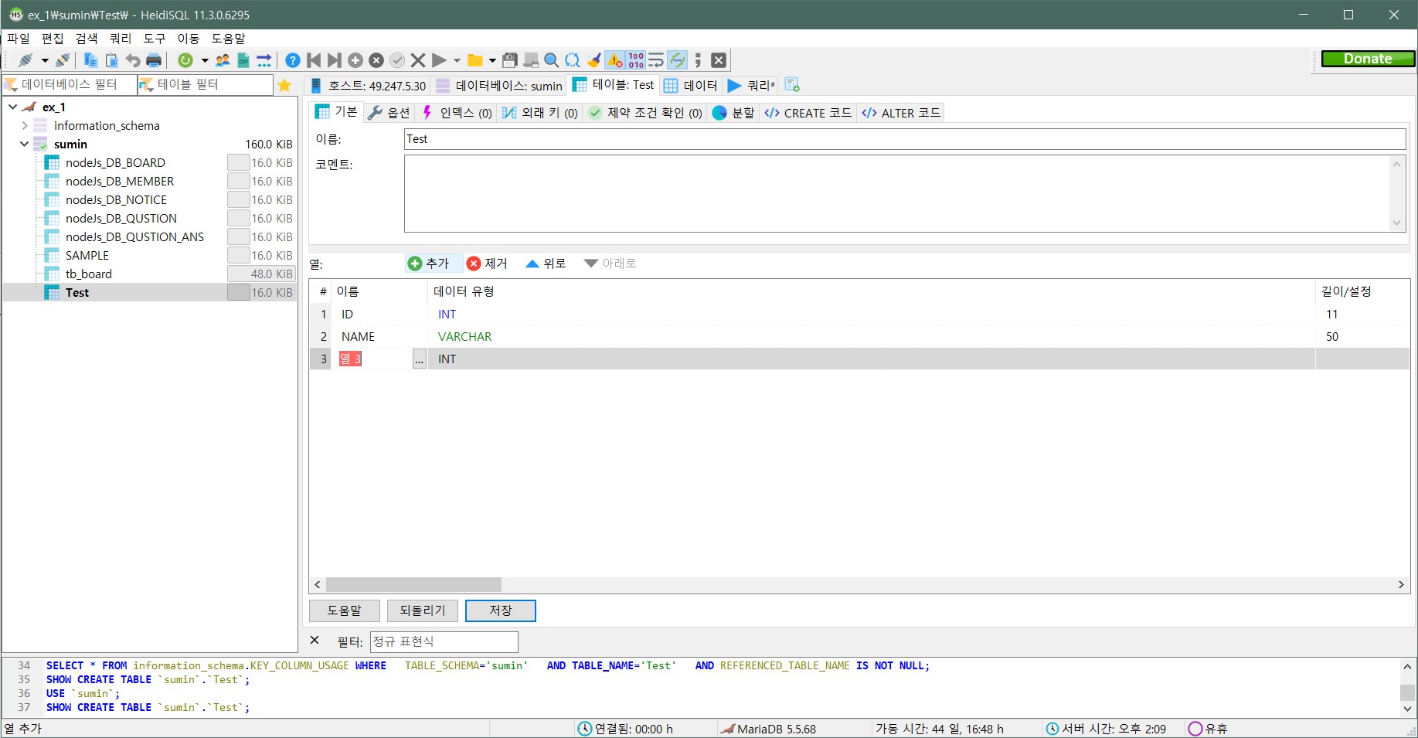Click the yellow favorites star icon
The width and height of the screenshot is (1418, 738).
pyautogui.click(x=284, y=85)
